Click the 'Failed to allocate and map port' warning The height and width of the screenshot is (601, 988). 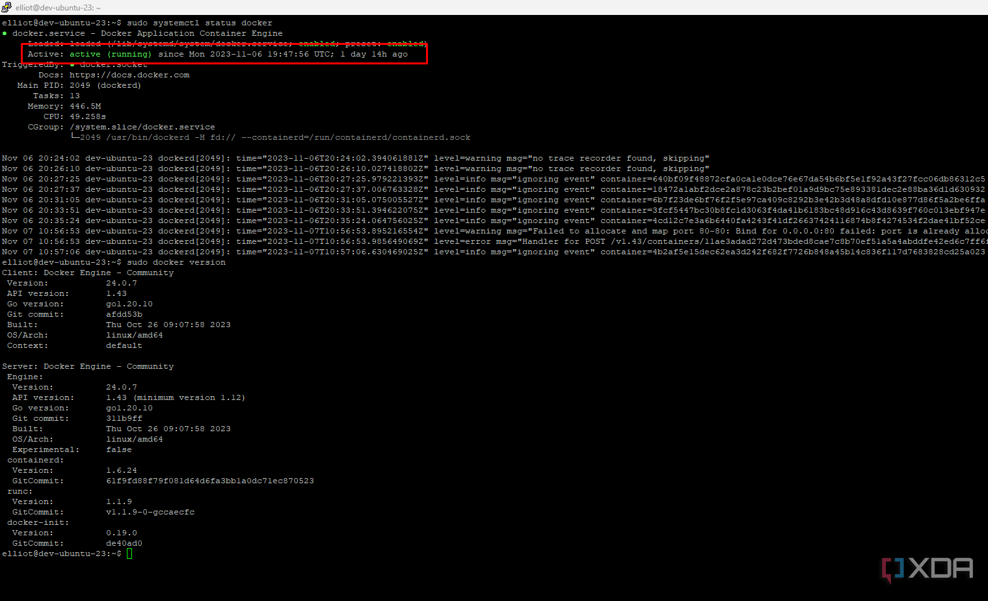click(x=494, y=231)
